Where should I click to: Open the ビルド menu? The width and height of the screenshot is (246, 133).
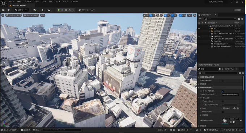tap(44, 1)
